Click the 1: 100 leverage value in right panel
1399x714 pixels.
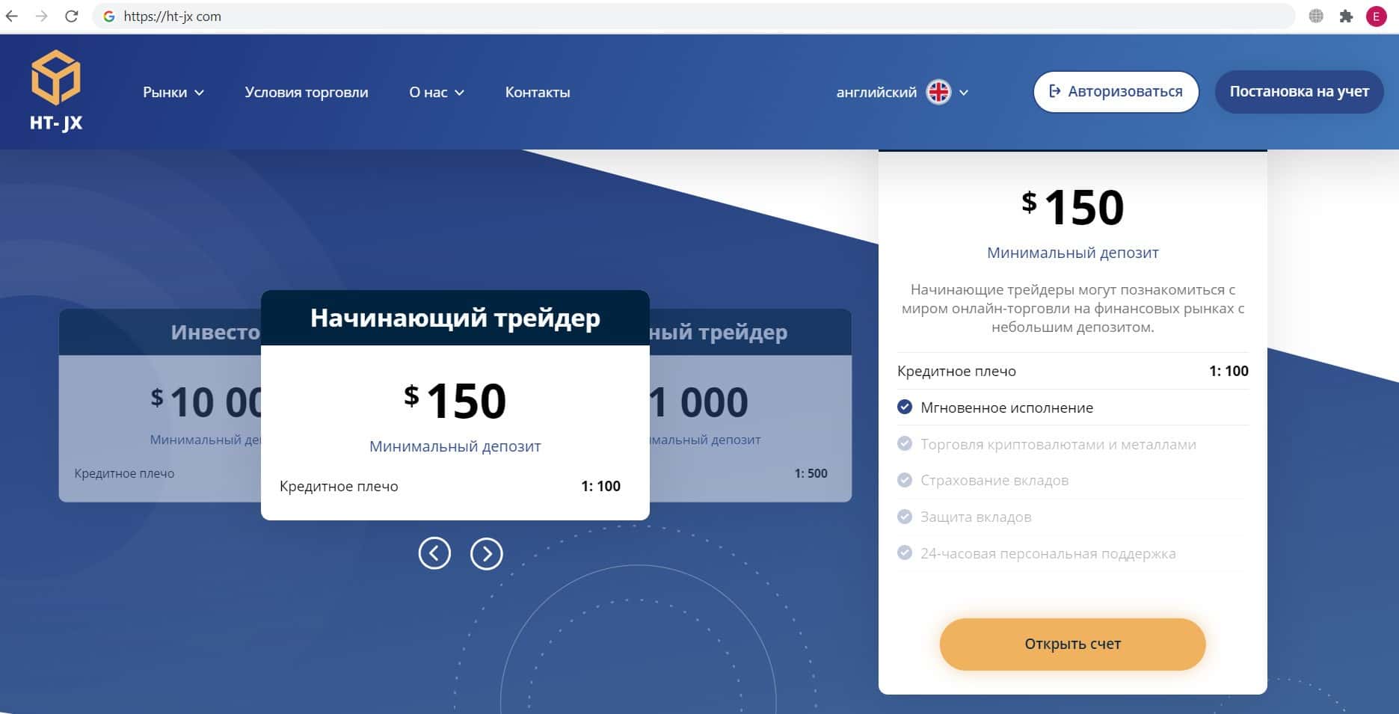pos(1229,371)
